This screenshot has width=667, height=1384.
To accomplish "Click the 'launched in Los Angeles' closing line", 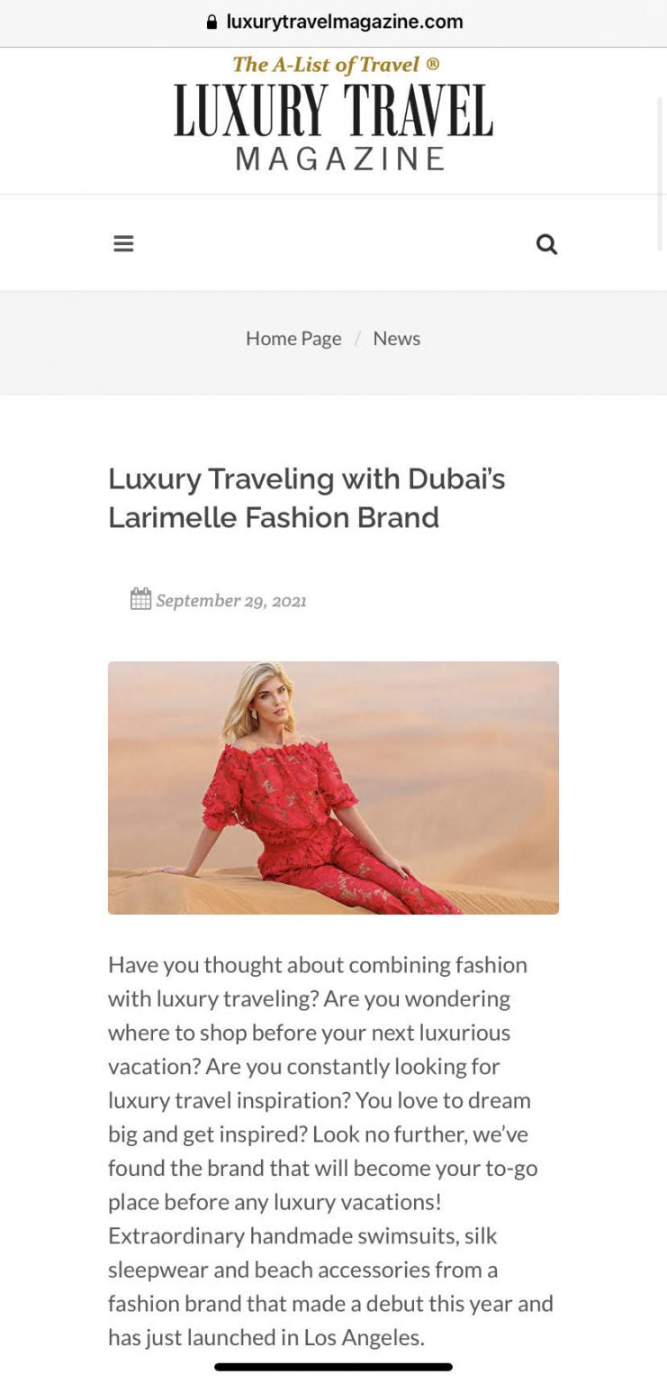I will tap(266, 1337).
